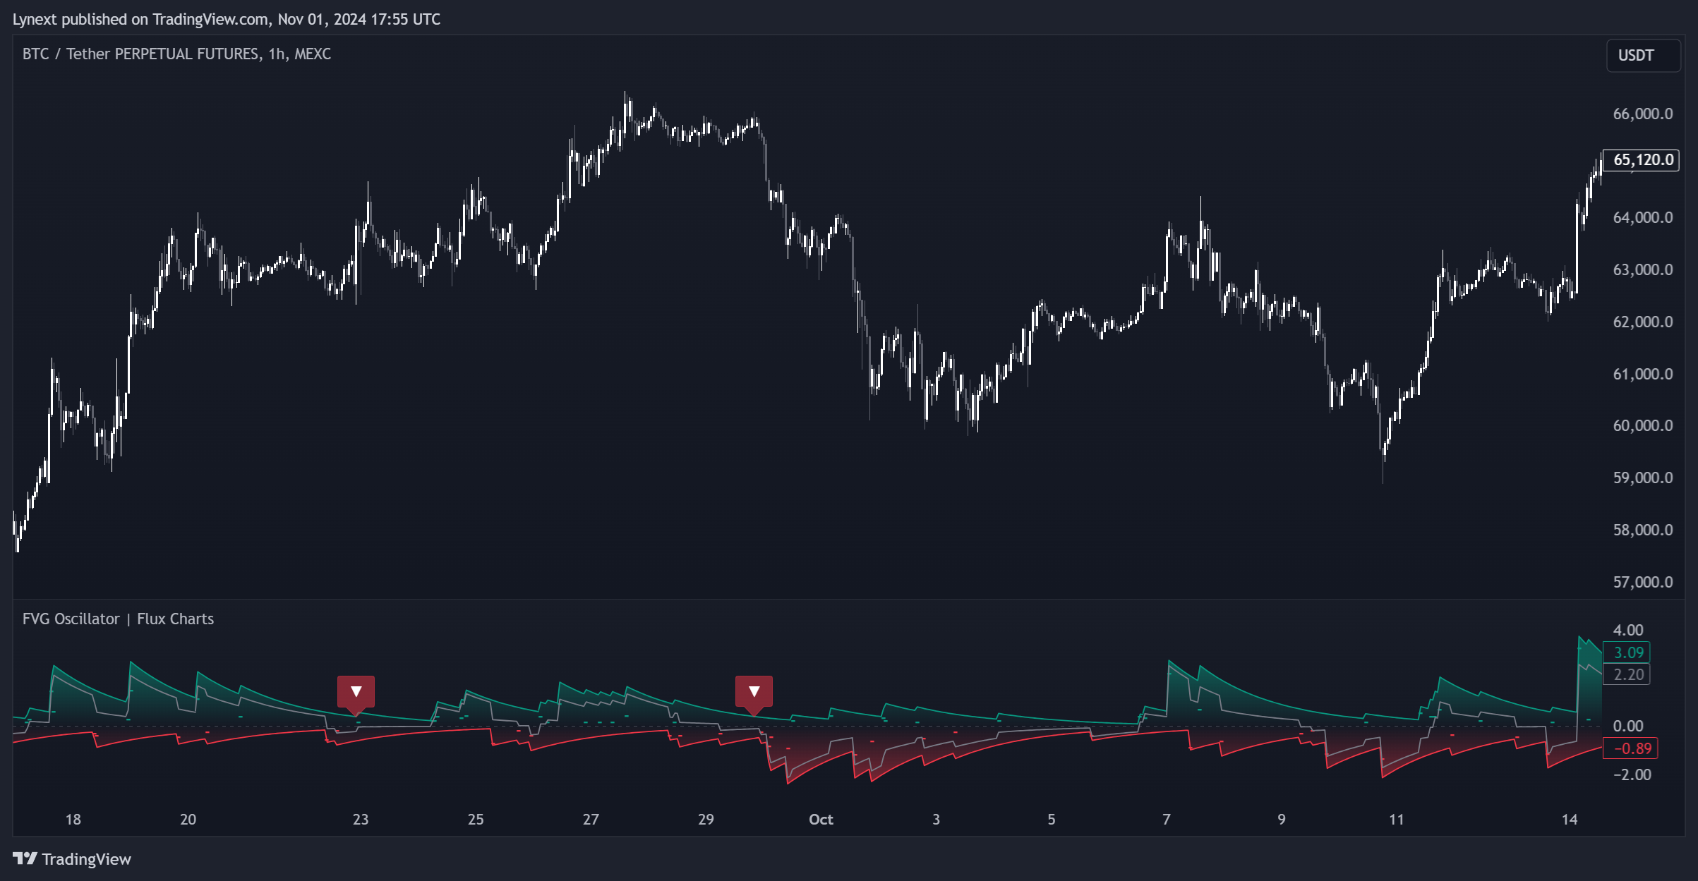Click the 62,000.0 price axis label
1698x881 pixels.
(x=1643, y=322)
